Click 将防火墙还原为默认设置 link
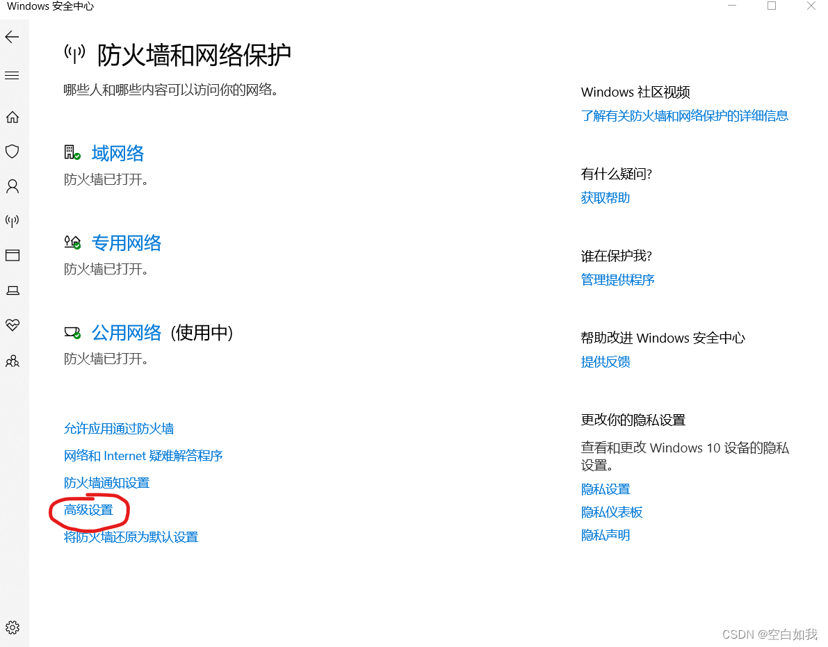828x647 pixels. [x=131, y=537]
